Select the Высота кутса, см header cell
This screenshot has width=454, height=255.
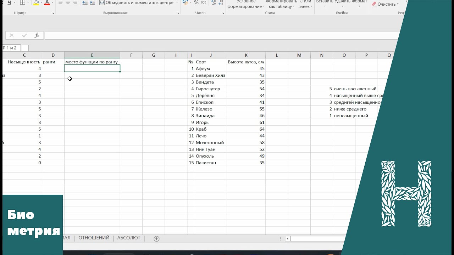coord(246,62)
